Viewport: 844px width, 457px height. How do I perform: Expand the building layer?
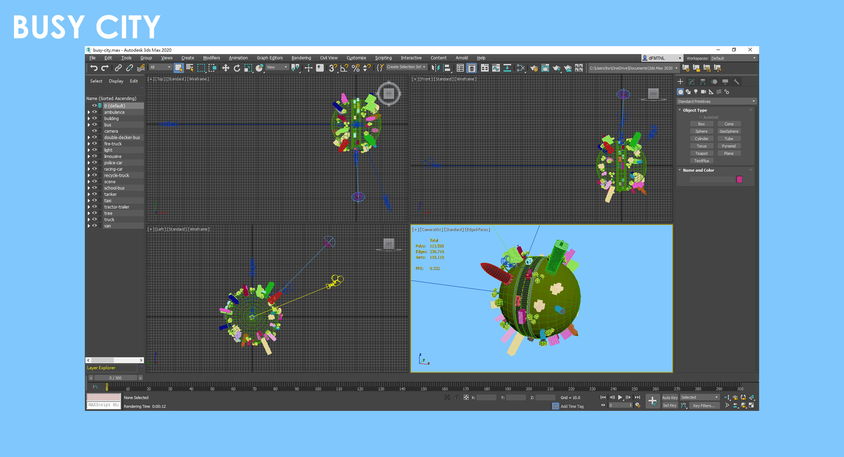tap(89, 119)
